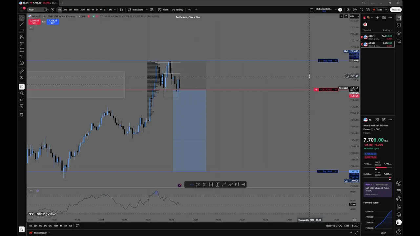Switch to the 5m timeframe
Image resolution: width=420 pixels, height=236 pixels.
70,10
